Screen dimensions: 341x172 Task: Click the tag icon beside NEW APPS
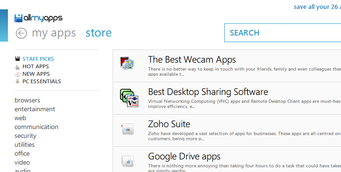tap(17, 74)
